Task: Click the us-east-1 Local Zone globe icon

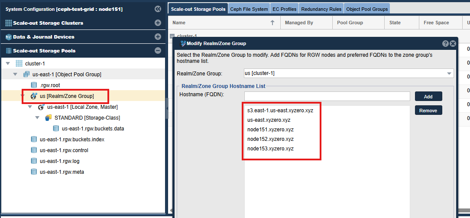Action: (x=41, y=107)
